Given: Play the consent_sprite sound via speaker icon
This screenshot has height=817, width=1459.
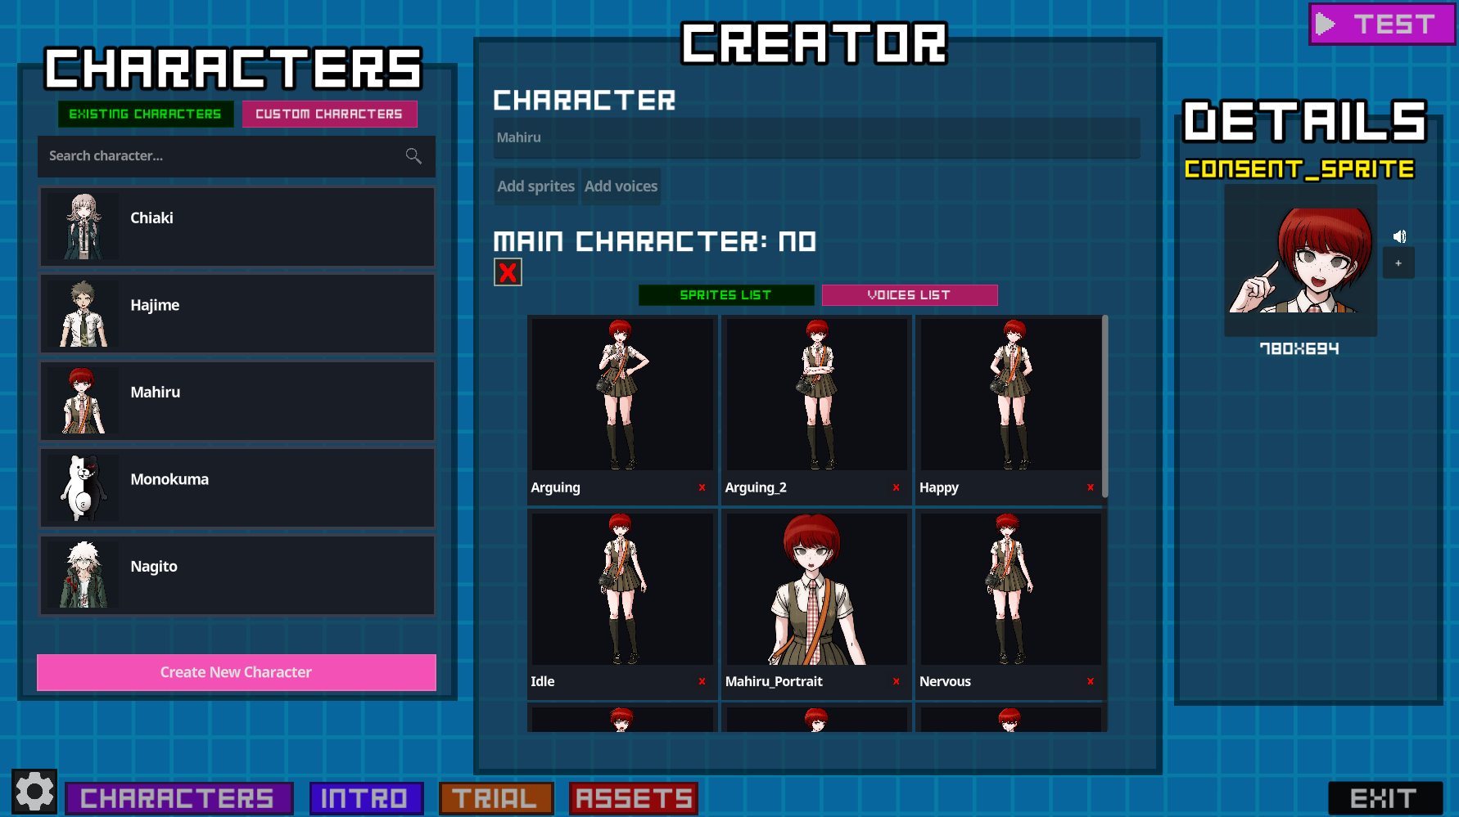Looking at the screenshot, I should click(x=1399, y=236).
